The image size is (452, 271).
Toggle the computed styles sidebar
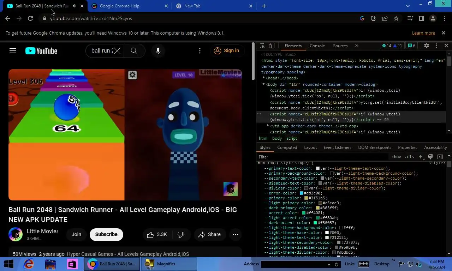click(x=440, y=157)
